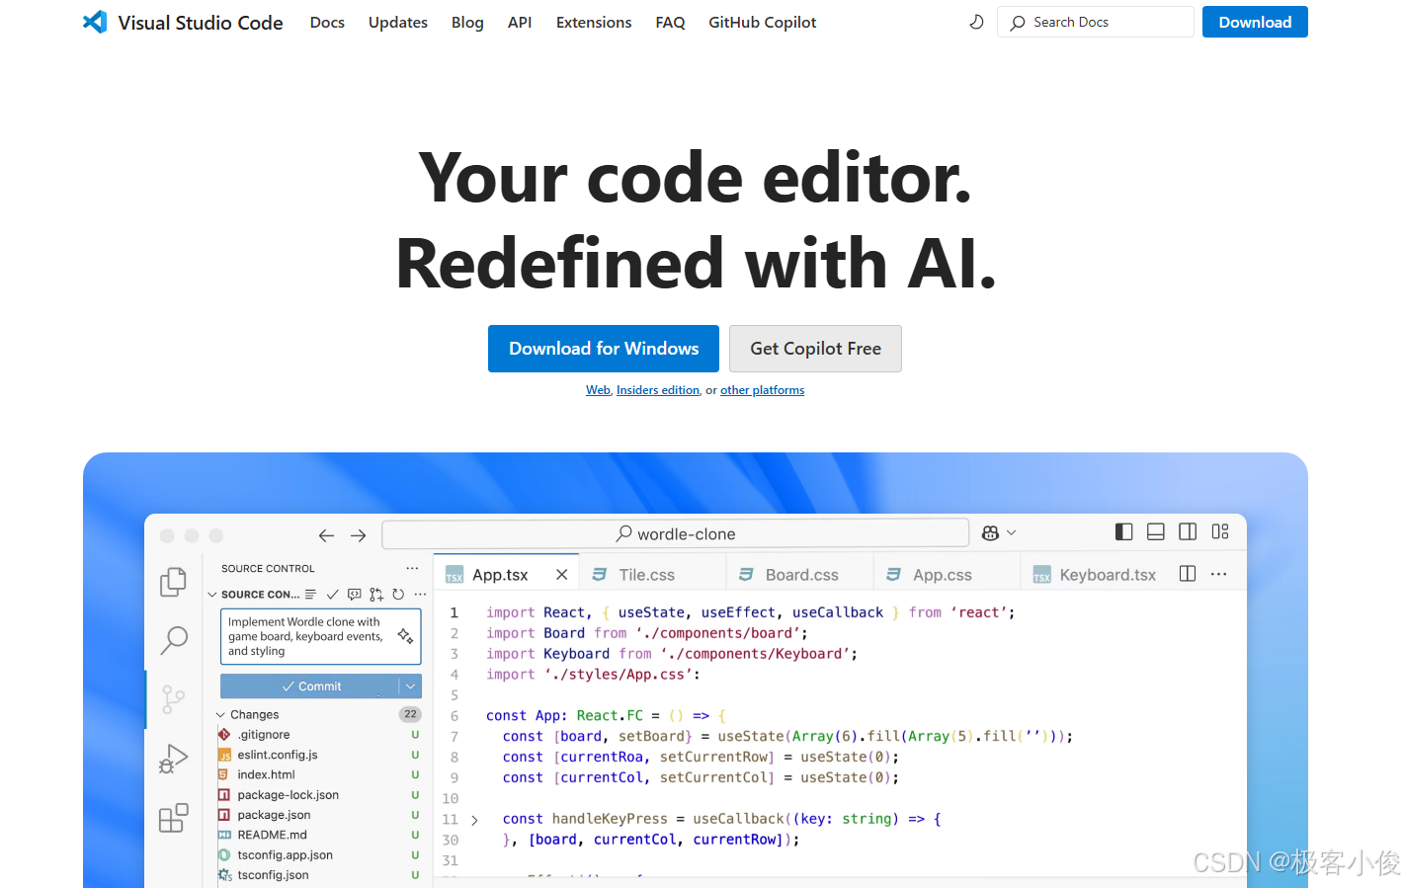Viewport: 1405px width, 888px height.
Task: Click the Copilot icon in the title bar
Action: coord(991,532)
